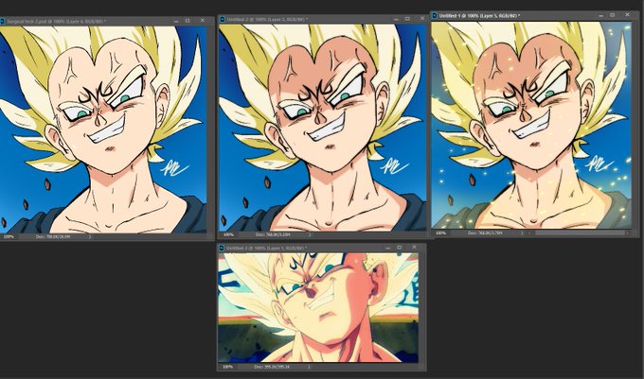
Task: Click the Doc size info in Untitled-2
Action: [273, 234]
